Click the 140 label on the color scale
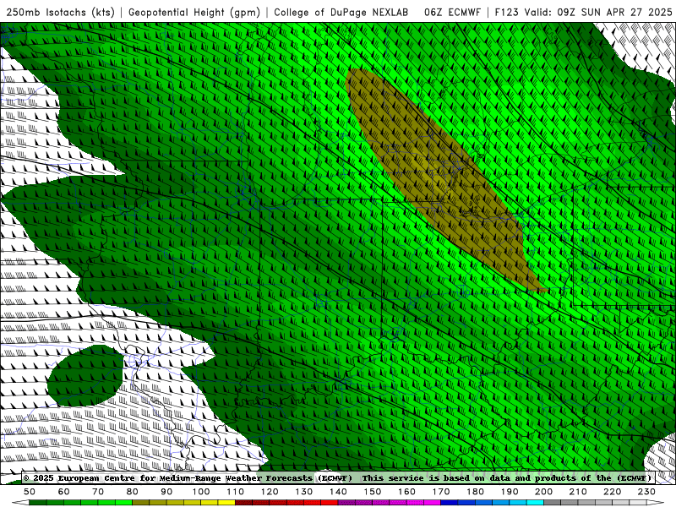676x507 pixels. tap(338, 492)
